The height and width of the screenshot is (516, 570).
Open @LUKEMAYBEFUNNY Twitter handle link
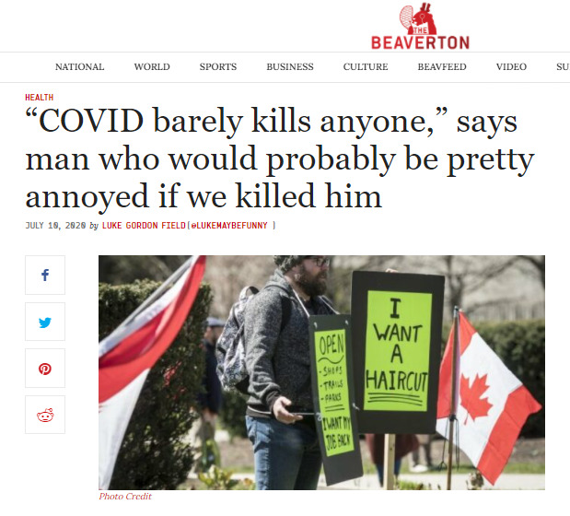tap(229, 226)
